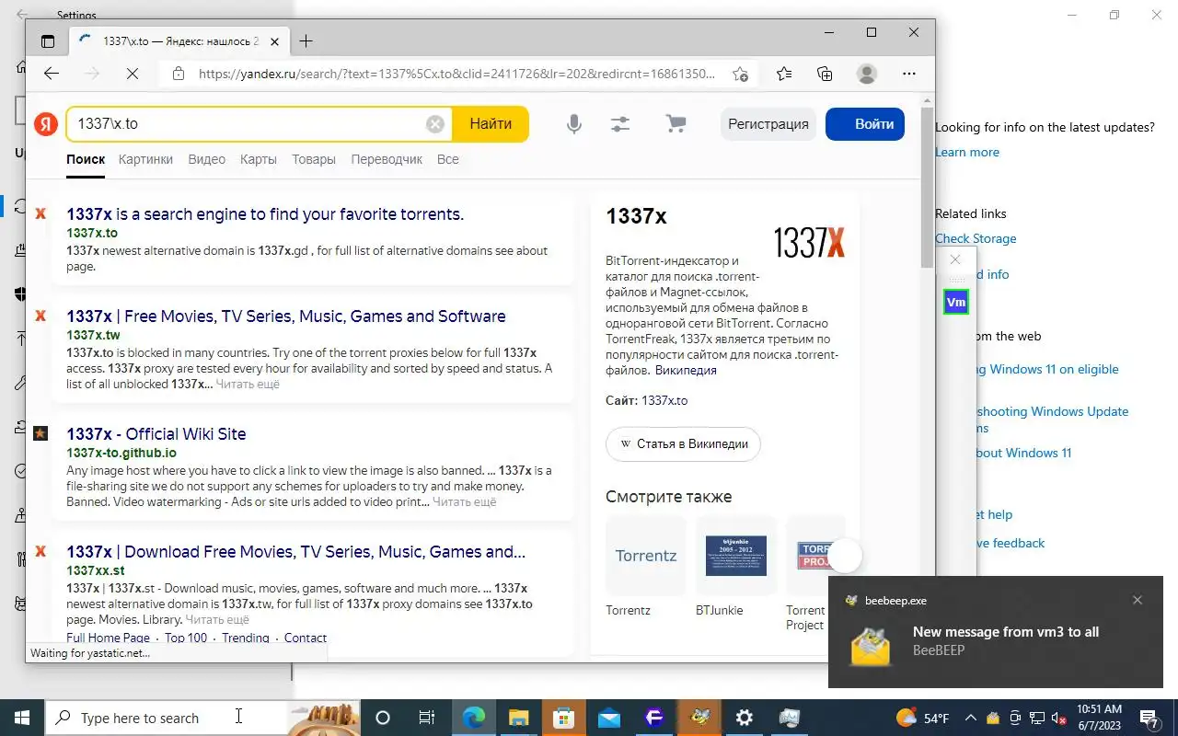Viewport: 1178px width, 736px height.
Task: Open the Favorites list icon
Action: coord(783,74)
